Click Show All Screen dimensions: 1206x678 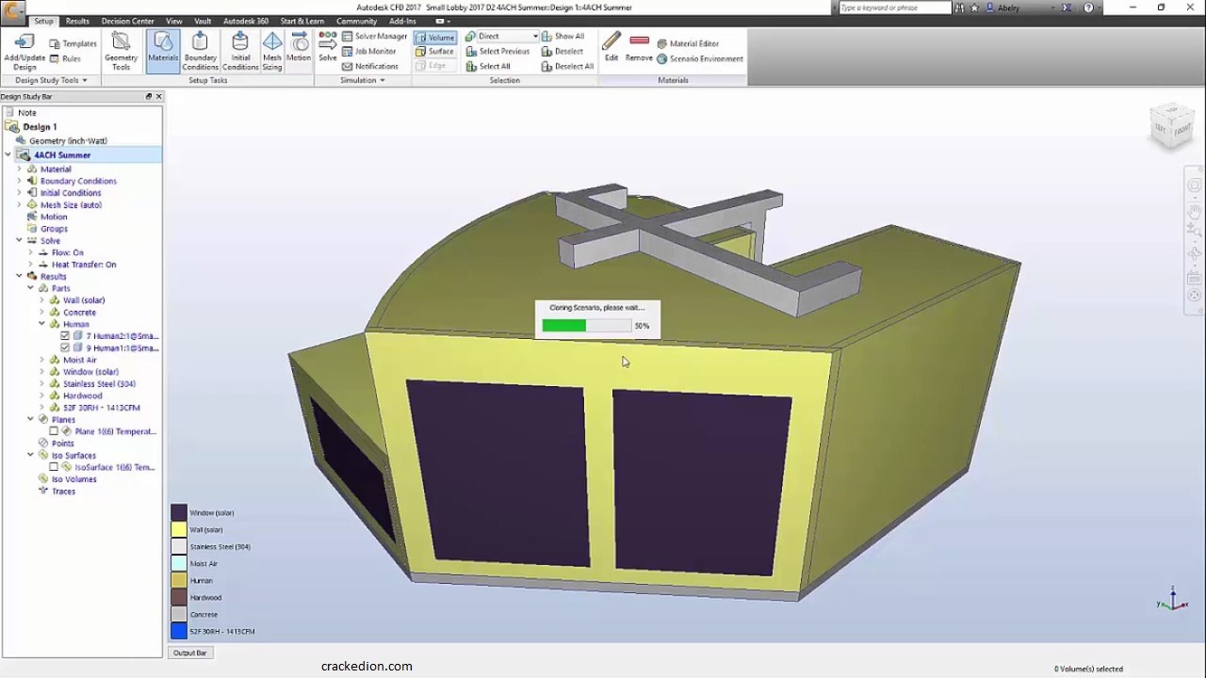(x=562, y=36)
